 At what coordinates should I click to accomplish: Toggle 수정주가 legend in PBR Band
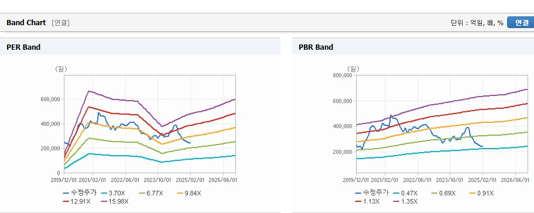[372, 193]
